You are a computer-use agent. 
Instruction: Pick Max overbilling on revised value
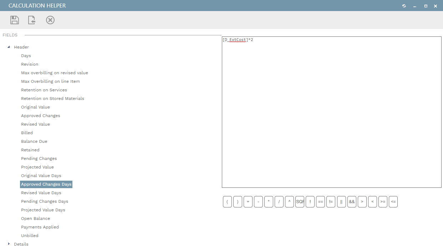[54, 73]
